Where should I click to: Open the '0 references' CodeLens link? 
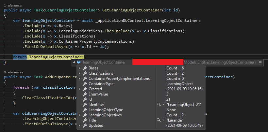point(13,72)
